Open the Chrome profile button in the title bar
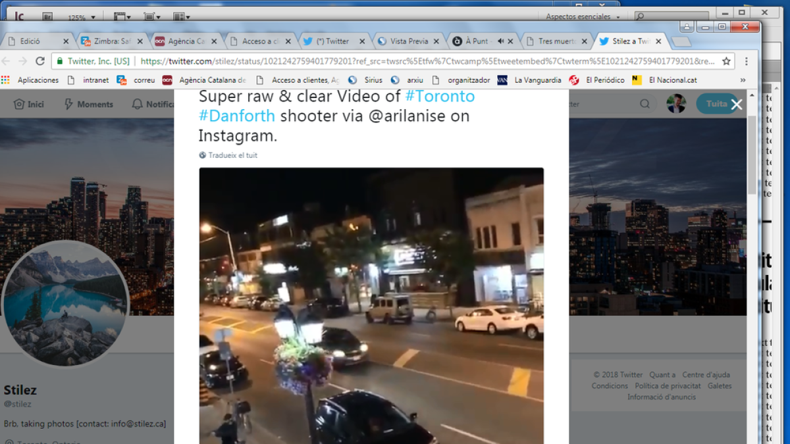This screenshot has height=444, width=790. (x=687, y=27)
